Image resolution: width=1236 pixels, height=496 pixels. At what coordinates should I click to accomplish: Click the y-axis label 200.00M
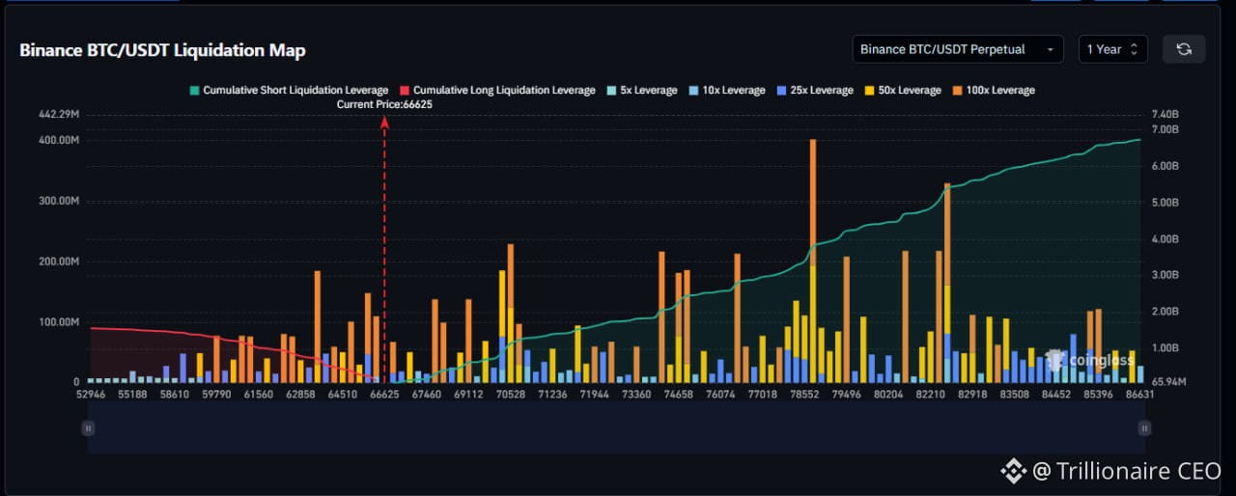click(58, 262)
